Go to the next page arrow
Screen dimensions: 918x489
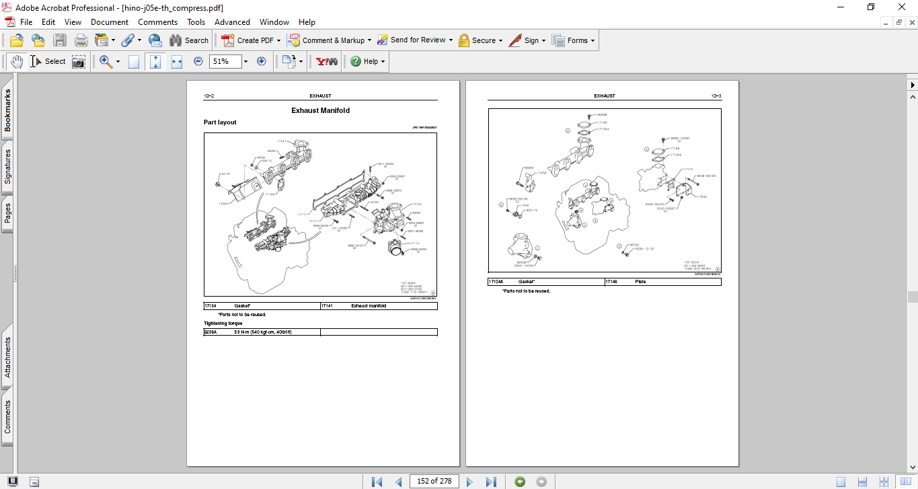[x=470, y=482]
